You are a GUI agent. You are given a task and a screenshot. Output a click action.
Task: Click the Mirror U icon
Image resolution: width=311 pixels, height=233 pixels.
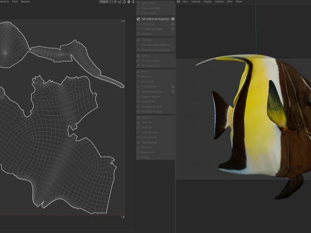tap(138, 72)
